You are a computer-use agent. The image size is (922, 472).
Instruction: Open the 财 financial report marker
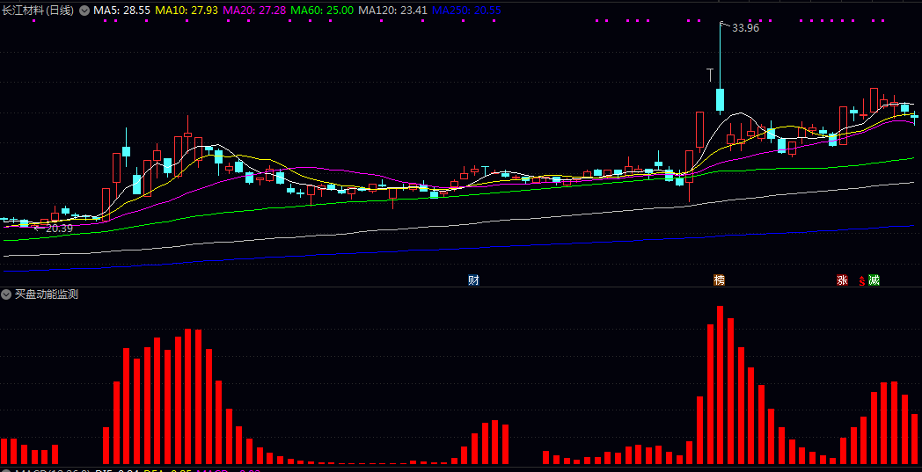473,280
